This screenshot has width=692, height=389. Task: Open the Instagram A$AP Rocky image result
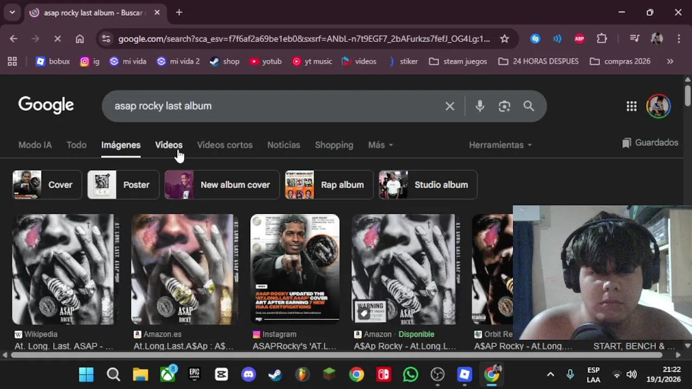295,269
